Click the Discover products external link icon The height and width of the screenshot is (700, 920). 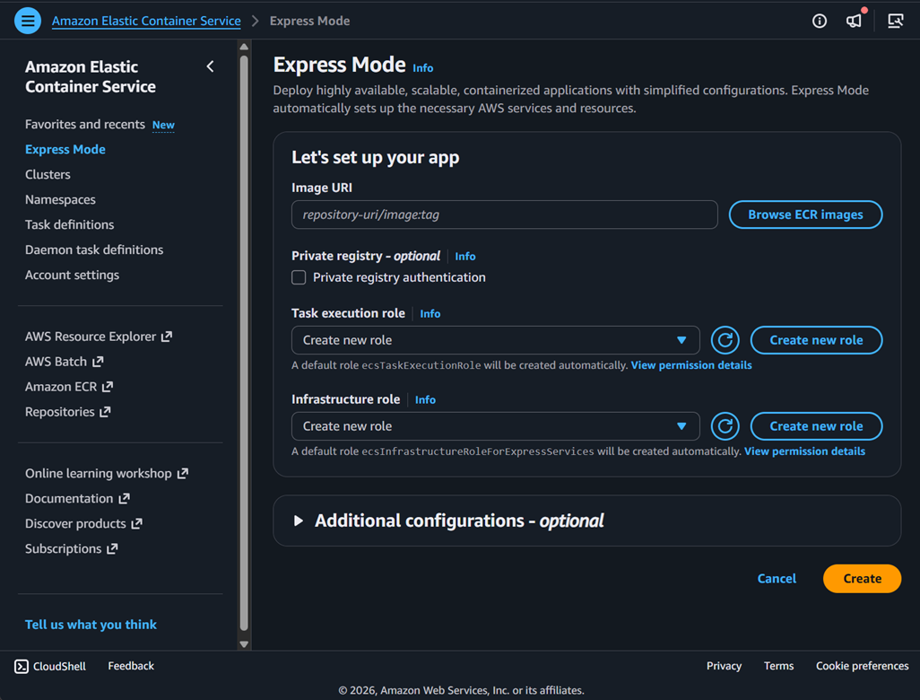click(x=136, y=524)
